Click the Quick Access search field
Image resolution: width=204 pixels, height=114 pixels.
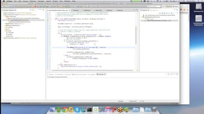click(x=154, y=6)
